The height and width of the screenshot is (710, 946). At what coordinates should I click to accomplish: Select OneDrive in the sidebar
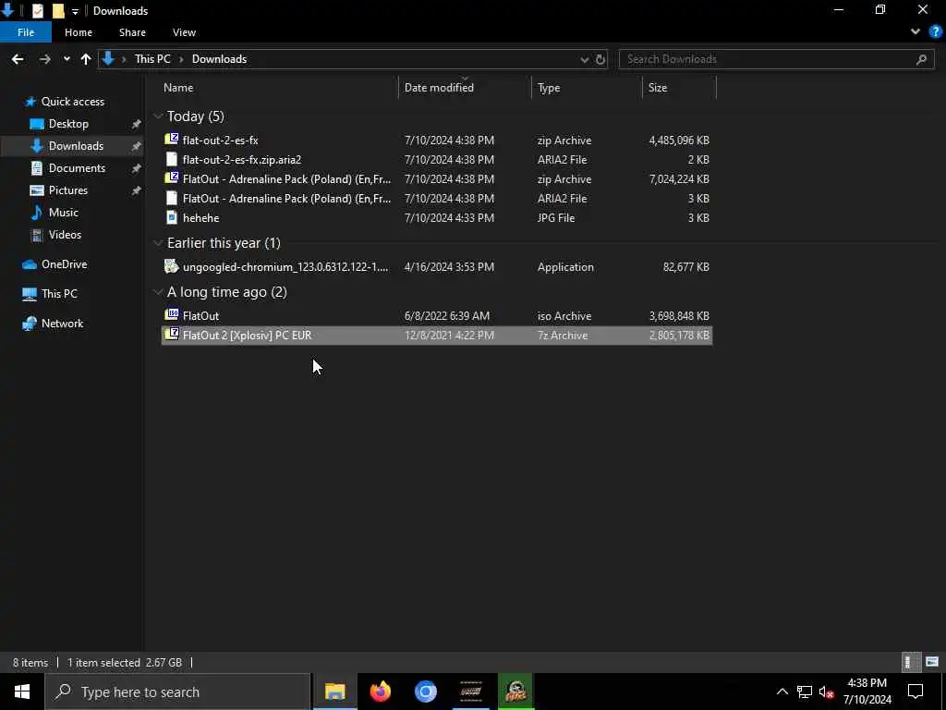pos(64,264)
